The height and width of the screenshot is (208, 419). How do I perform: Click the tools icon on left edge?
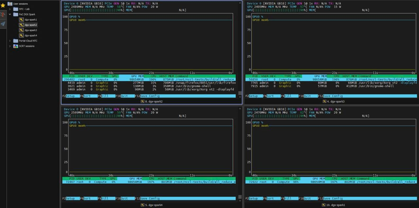point(3,14)
